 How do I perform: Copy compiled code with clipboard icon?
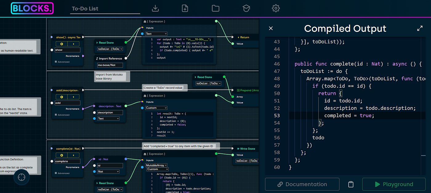[x=351, y=184]
